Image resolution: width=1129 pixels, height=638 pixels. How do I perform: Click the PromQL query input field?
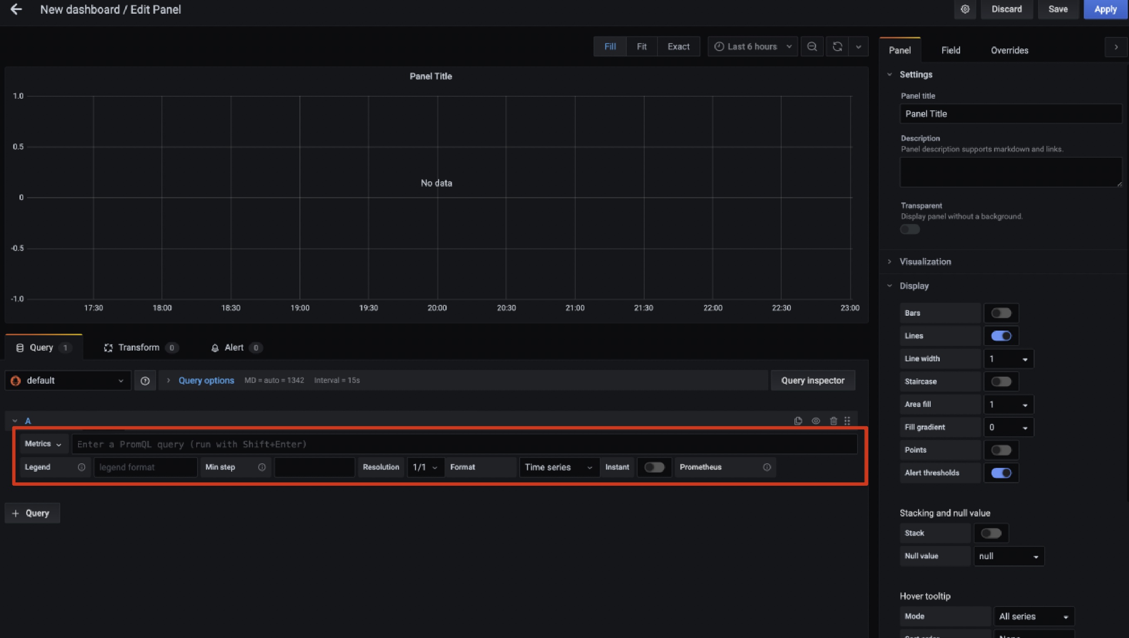(464, 444)
